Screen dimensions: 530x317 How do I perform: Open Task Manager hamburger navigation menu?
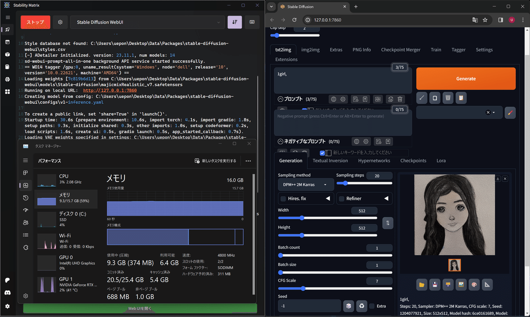(x=26, y=160)
